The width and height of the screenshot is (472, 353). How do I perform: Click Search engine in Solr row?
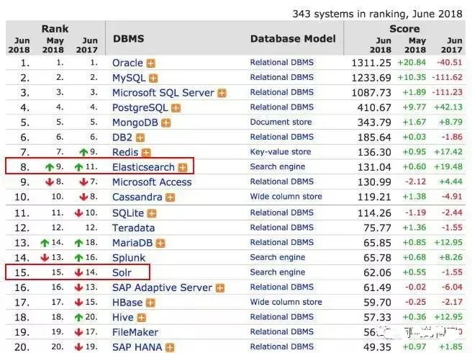(x=278, y=272)
